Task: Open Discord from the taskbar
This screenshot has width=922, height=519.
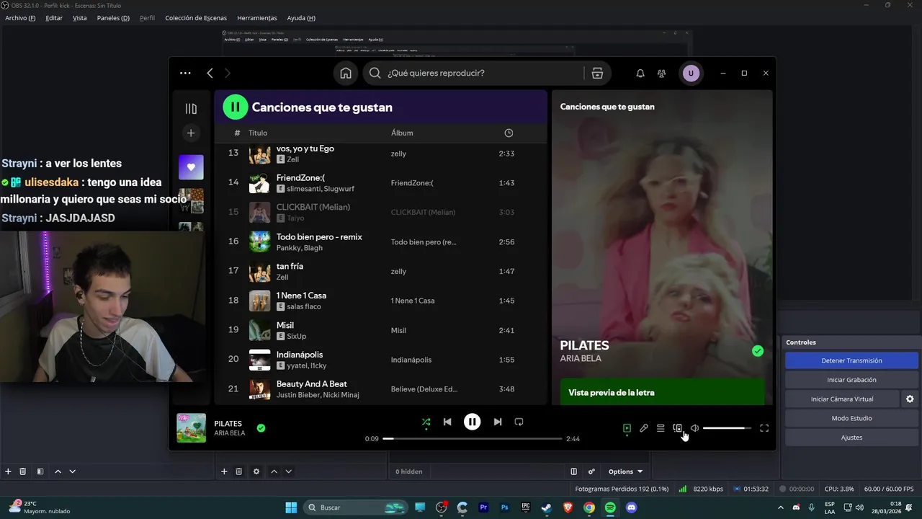Action: pyautogui.click(x=632, y=507)
